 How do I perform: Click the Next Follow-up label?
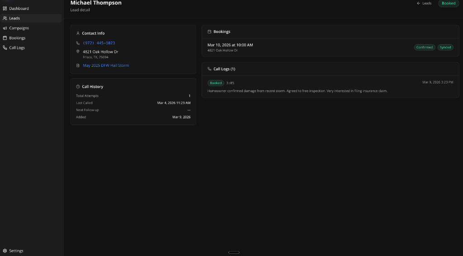coord(87,110)
